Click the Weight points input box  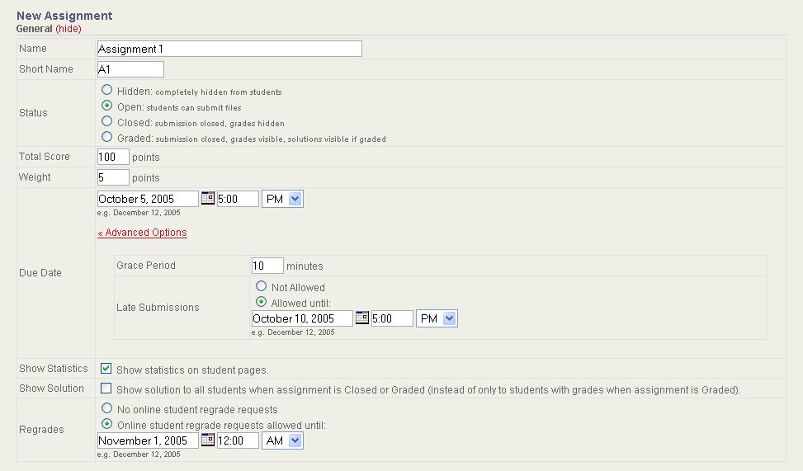pos(113,177)
